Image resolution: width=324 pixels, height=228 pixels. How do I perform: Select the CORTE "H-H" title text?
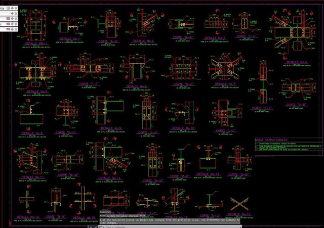tap(66, 132)
